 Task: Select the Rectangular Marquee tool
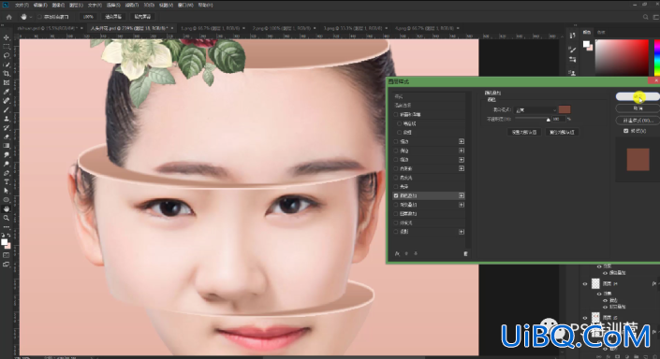pyautogui.click(x=7, y=46)
